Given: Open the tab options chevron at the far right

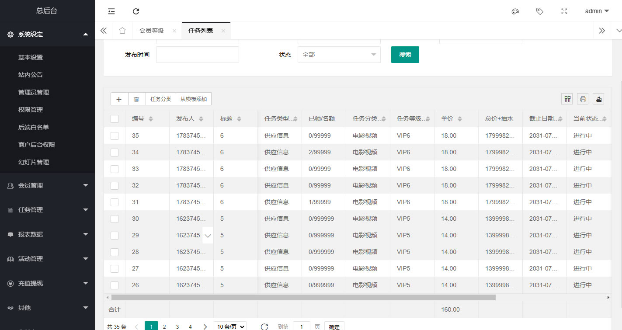Looking at the screenshot, I should tap(618, 31).
